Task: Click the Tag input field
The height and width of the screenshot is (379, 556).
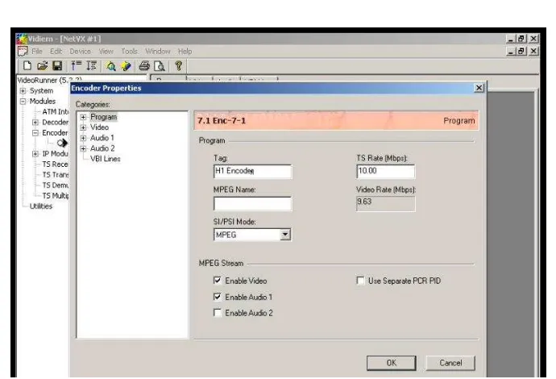Action: pos(252,171)
